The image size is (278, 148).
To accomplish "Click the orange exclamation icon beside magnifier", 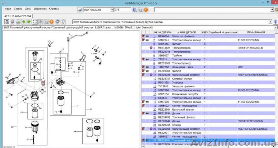I will tap(51, 21).
